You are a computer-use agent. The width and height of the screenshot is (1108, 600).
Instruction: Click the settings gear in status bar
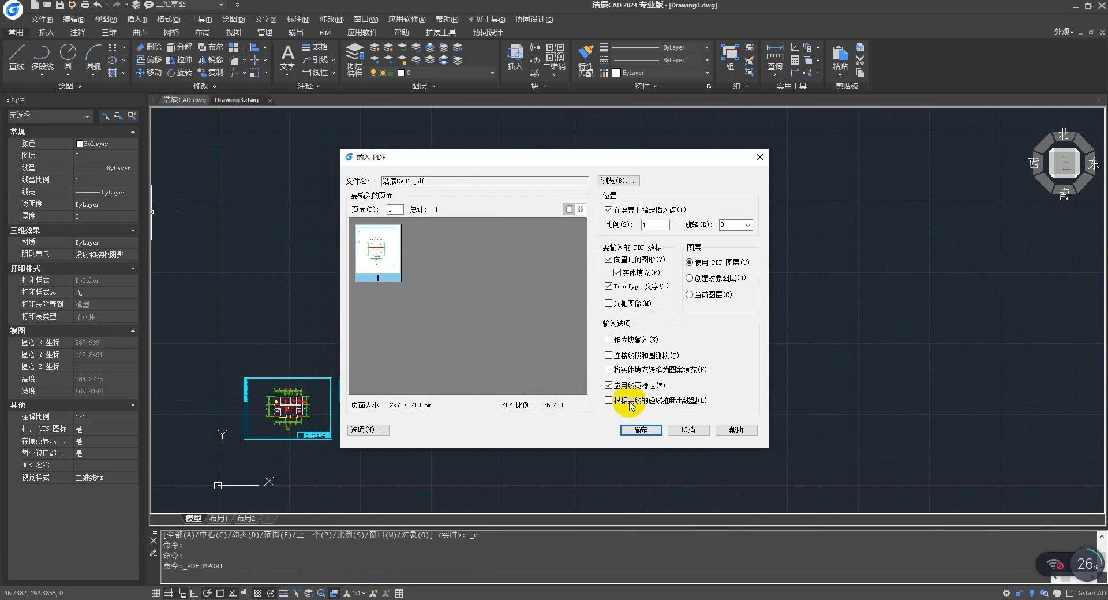(x=1006, y=593)
